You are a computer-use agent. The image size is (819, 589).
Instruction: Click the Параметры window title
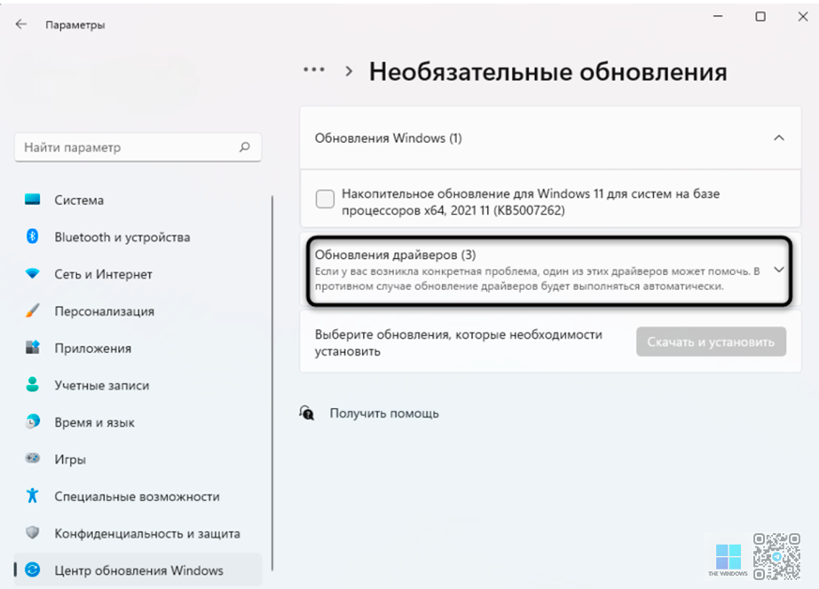tap(75, 25)
